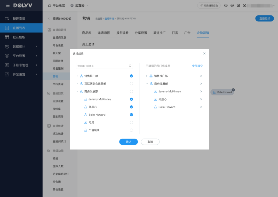The width and height of the screenshot is (278, 197).
Task: Expand the 互联网联合运营部 tree node
Action: point(77,84)
